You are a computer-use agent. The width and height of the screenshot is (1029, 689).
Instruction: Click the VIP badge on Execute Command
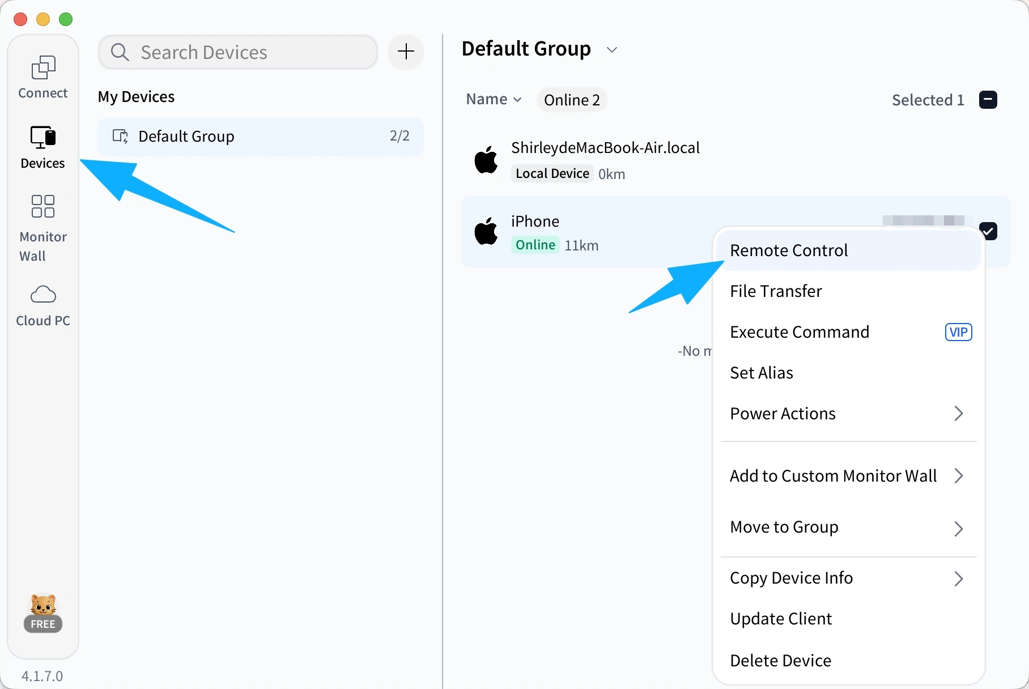959,332
